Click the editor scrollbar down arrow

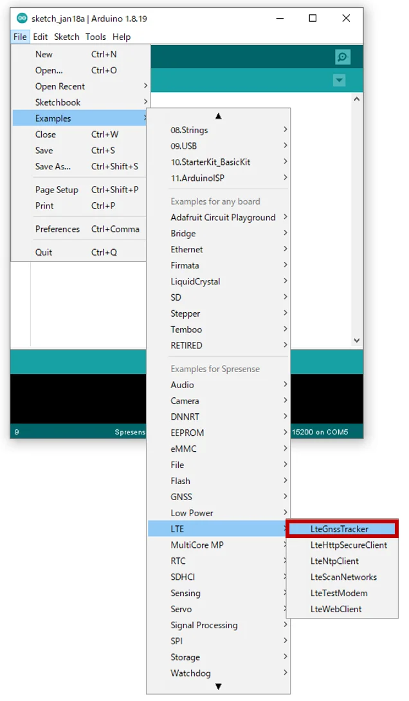pyautogui.click(x=357, y=341)
